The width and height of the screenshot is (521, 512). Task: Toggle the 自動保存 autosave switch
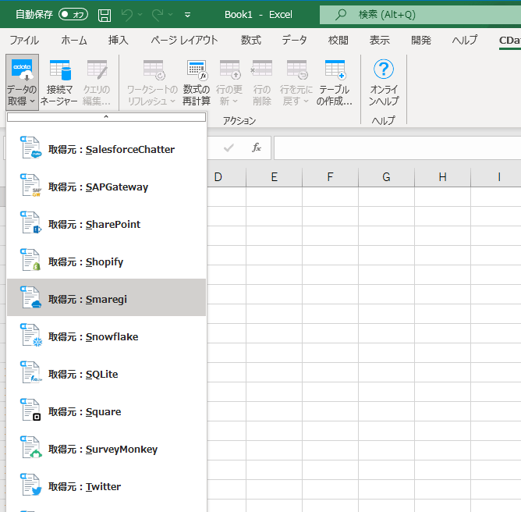(73, 14)
